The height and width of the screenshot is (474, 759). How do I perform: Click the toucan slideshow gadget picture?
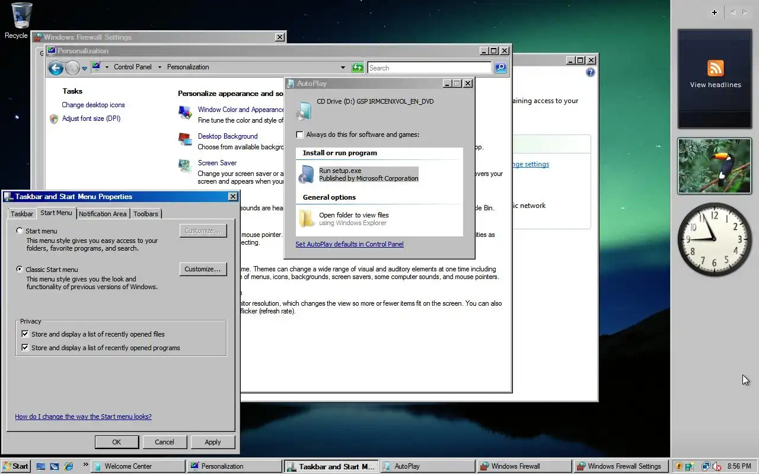coord(715,166)
